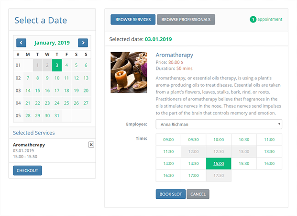Open the Aromatherapy candle thumbnail
The image size is (297, 216).
pos(129,72)
